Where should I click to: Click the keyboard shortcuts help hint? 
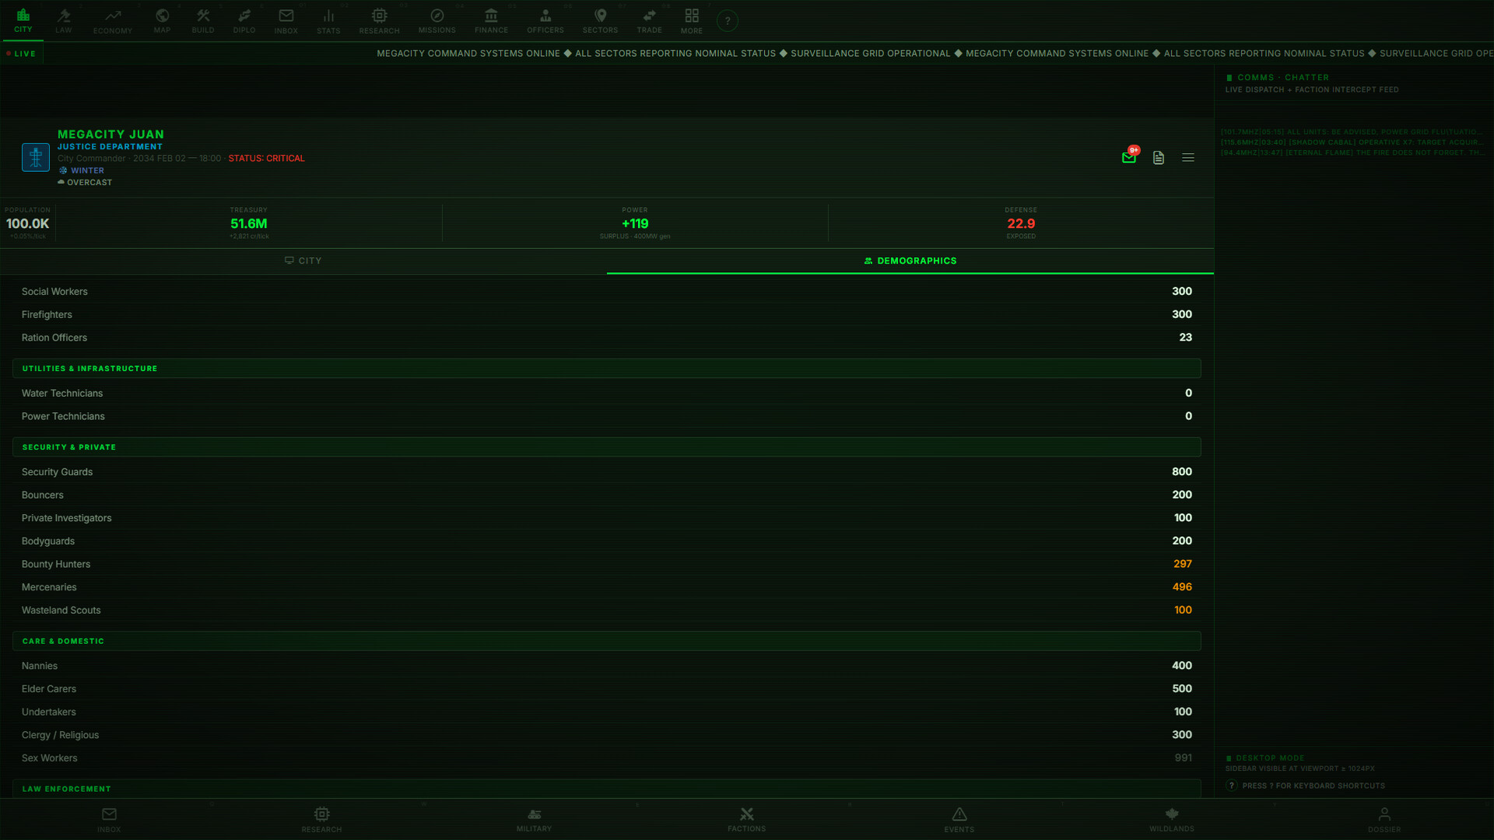click(x=1306, y=786)
